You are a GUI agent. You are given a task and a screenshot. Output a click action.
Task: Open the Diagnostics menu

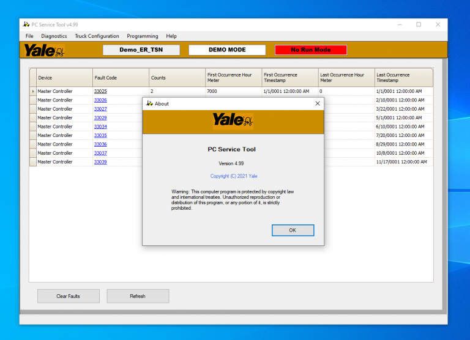(x=54, y=36)
